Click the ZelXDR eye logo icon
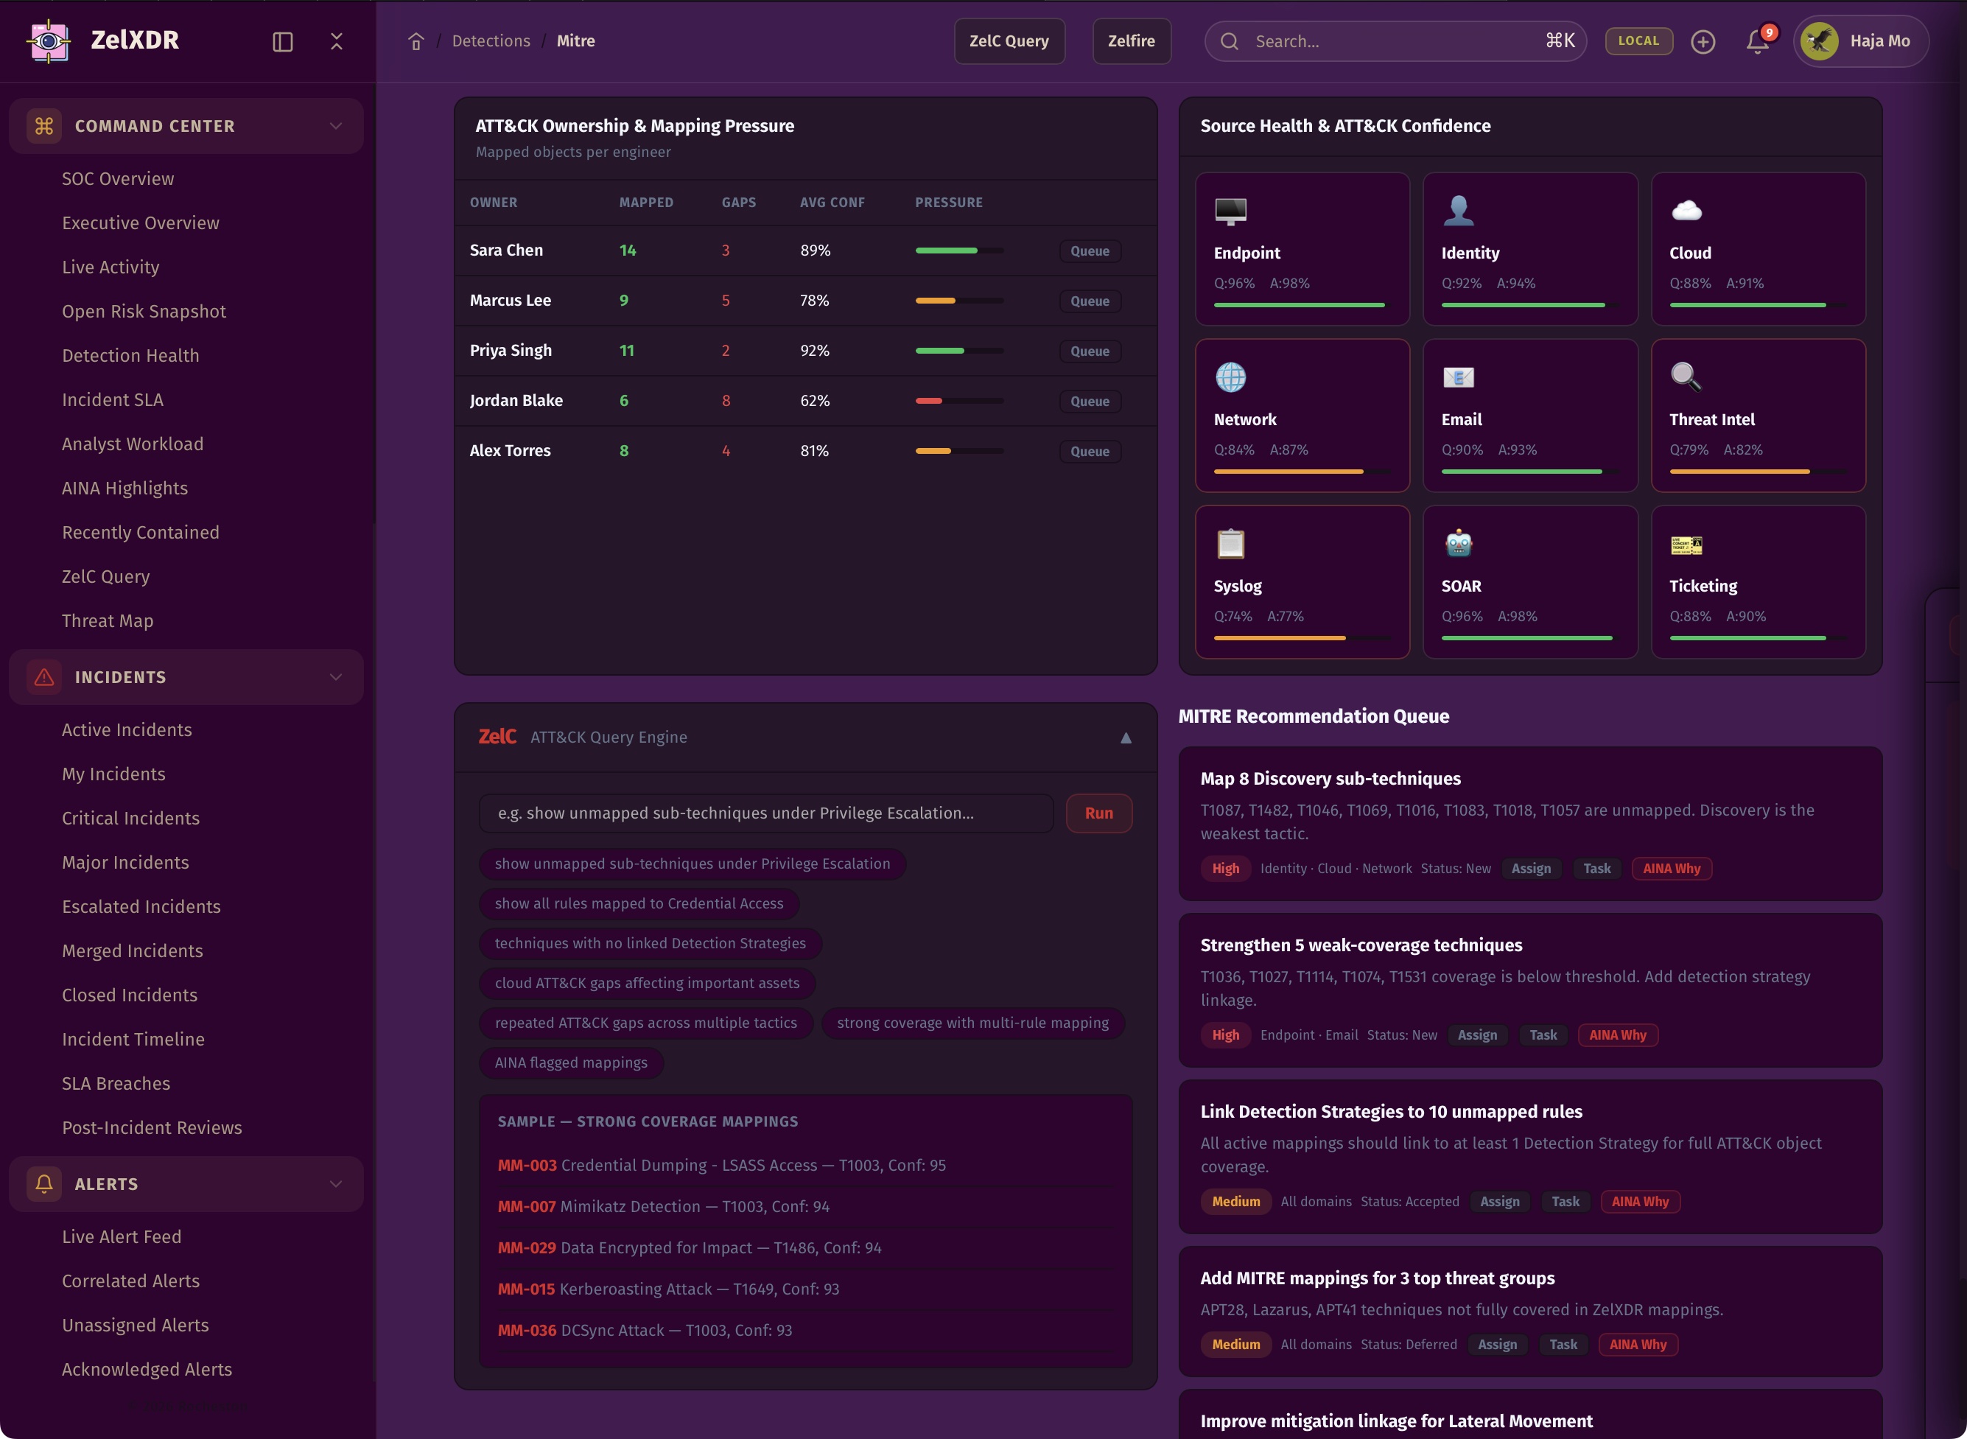Image resolution: width=1967 pixels, height=1439 pixels. (x=49, y=40)
